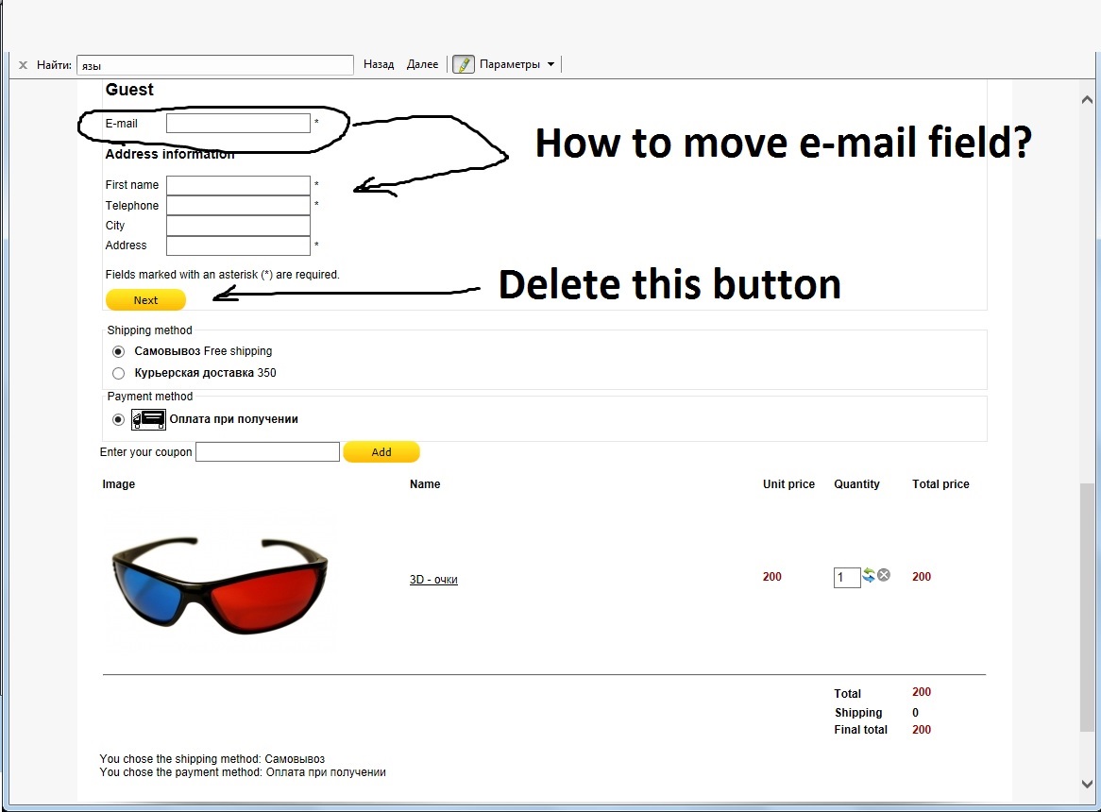1101x812 pixels.
Task: Click 'You chose the shipping method' text
Action: point(212,759)
